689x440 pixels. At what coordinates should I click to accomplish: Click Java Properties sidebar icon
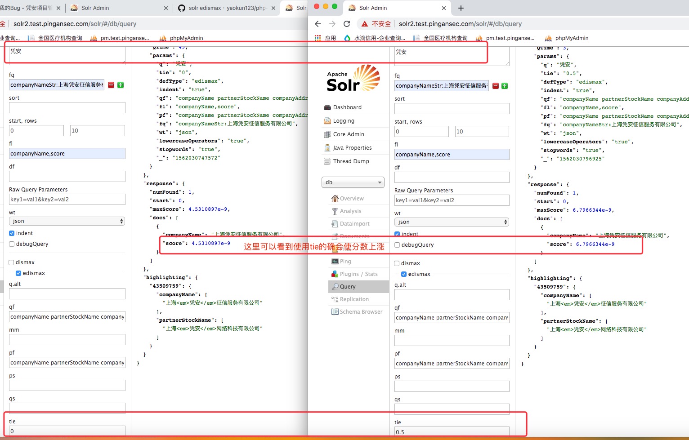pyautogui.click(x=327, y=148)
